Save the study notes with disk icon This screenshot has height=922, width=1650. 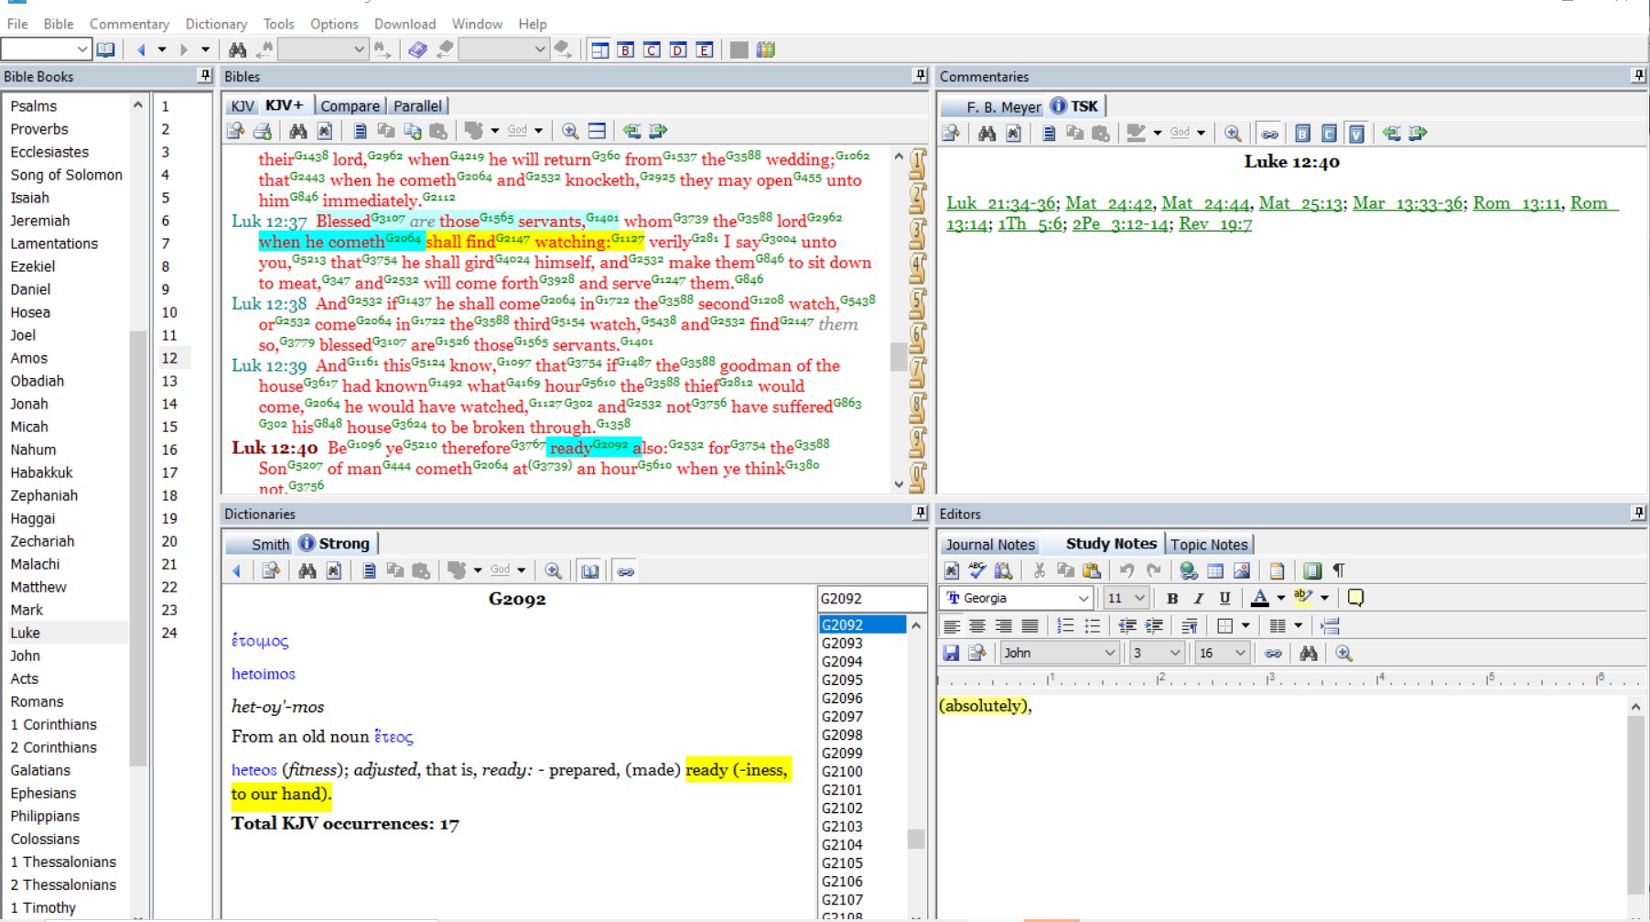pyautogui.click(x=951, y=653)
